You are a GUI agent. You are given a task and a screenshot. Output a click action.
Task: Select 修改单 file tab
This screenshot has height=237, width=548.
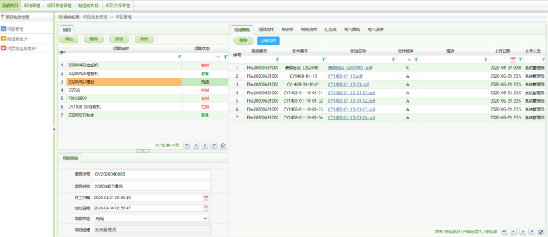(288, 30)
